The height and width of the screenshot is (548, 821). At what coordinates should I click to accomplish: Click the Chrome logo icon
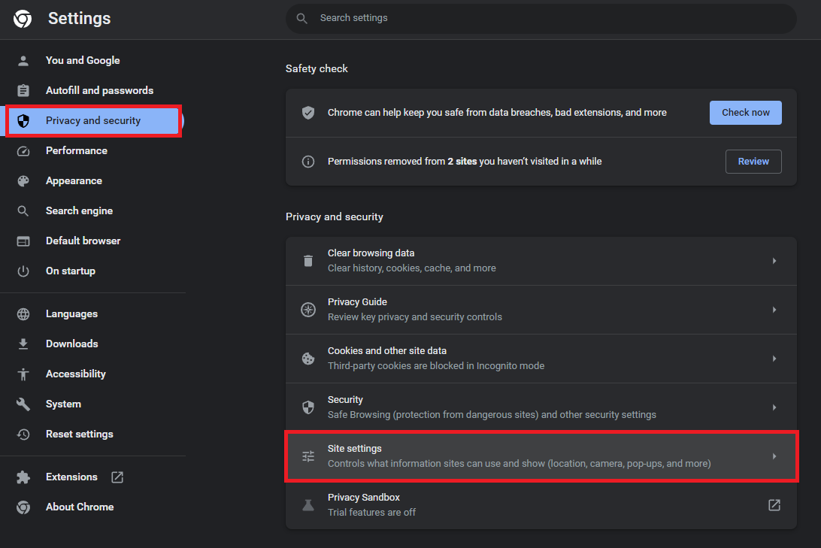point(23,19)
